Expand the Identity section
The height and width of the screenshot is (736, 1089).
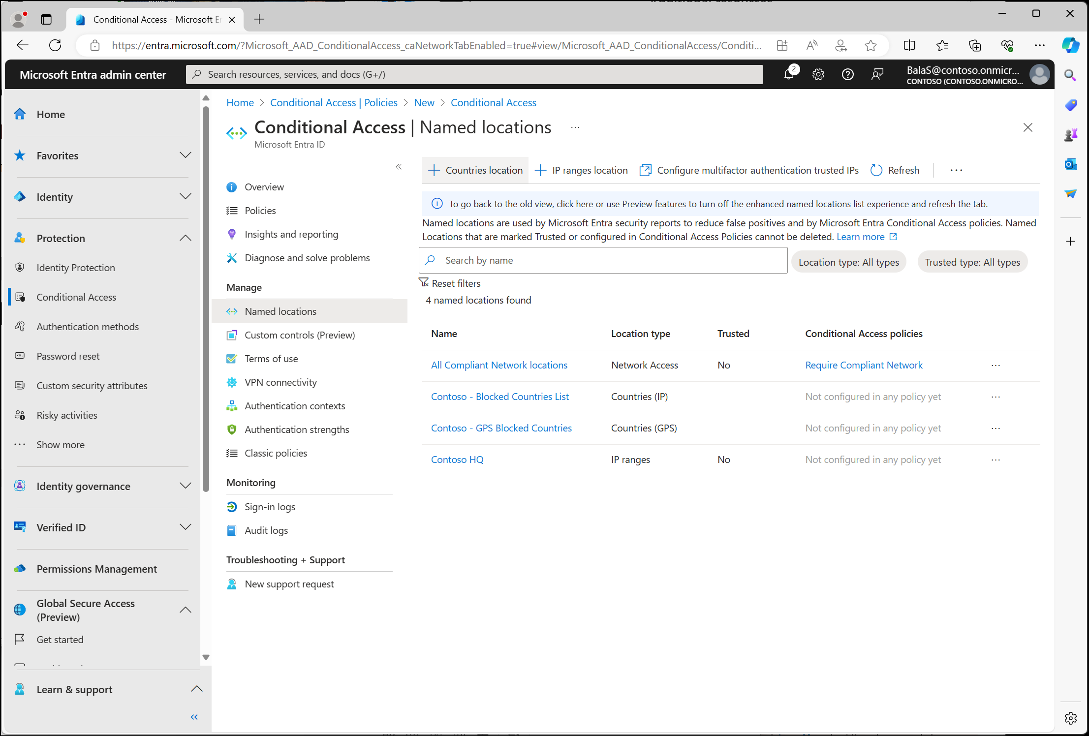pos(185,197)
